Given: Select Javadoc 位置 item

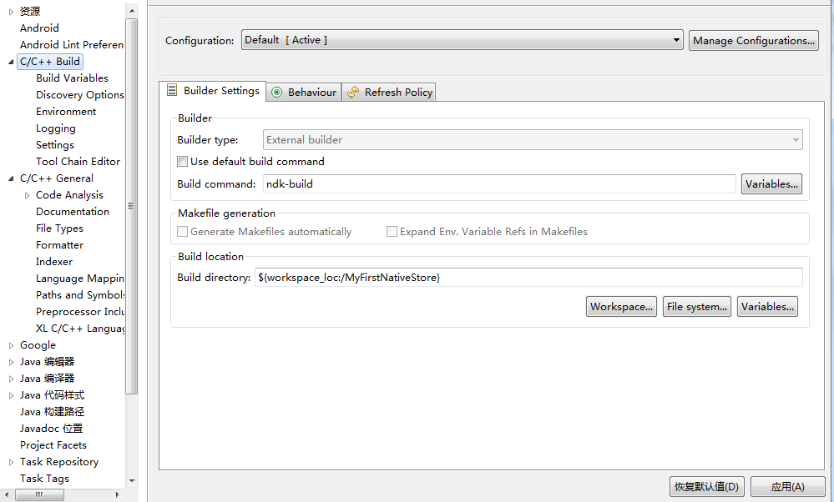Looking at the screenshot, I should coord(51,429).
